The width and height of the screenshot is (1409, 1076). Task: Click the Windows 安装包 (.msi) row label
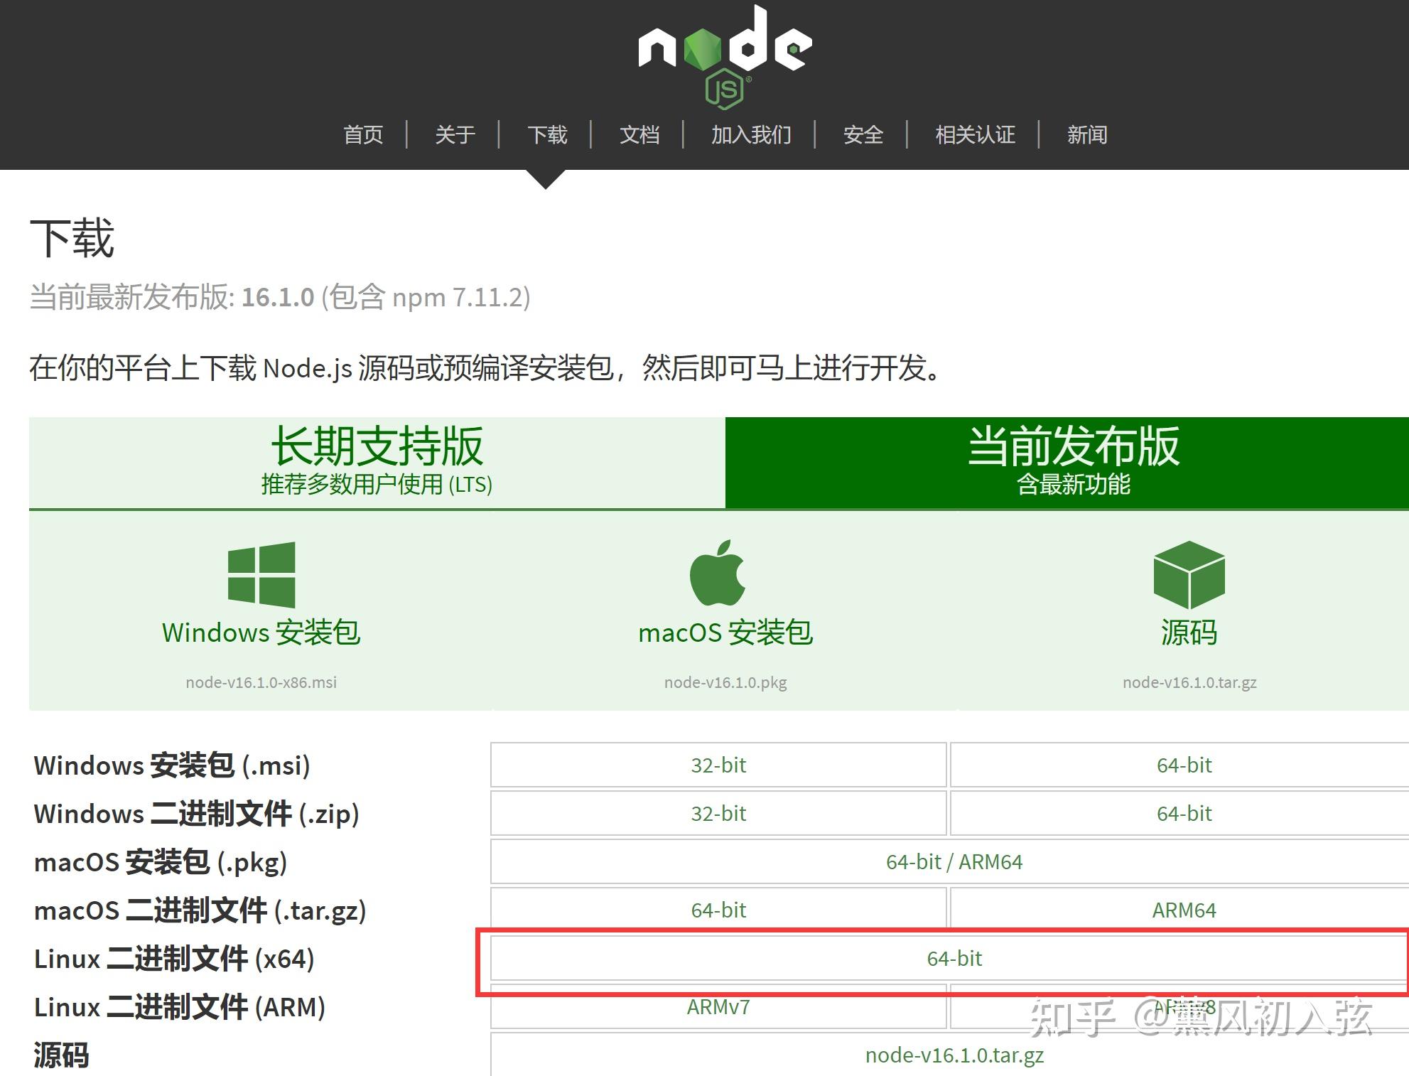click(x=172, y=765)
